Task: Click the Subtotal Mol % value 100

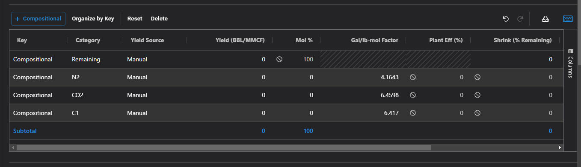Action: (x=308, y=131)
